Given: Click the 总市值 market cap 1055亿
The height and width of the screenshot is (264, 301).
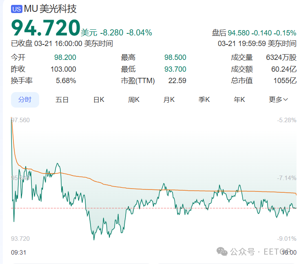Looking at the screenshot, I should (285, 81).
